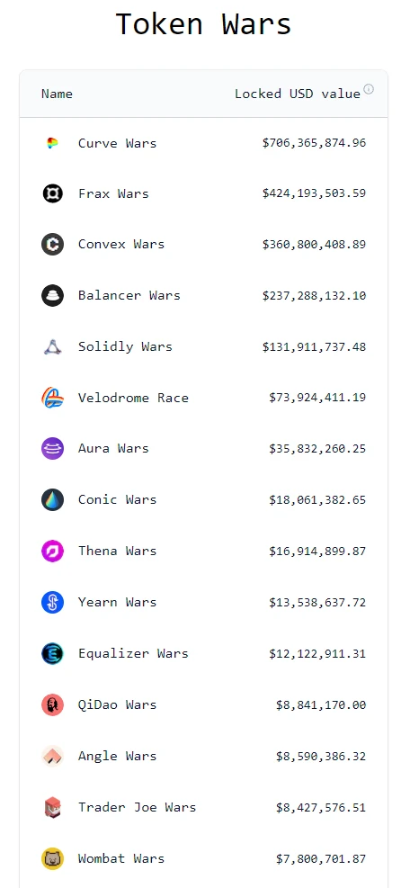
Task: Open the QiDao Wars entry
Action: 117,704
